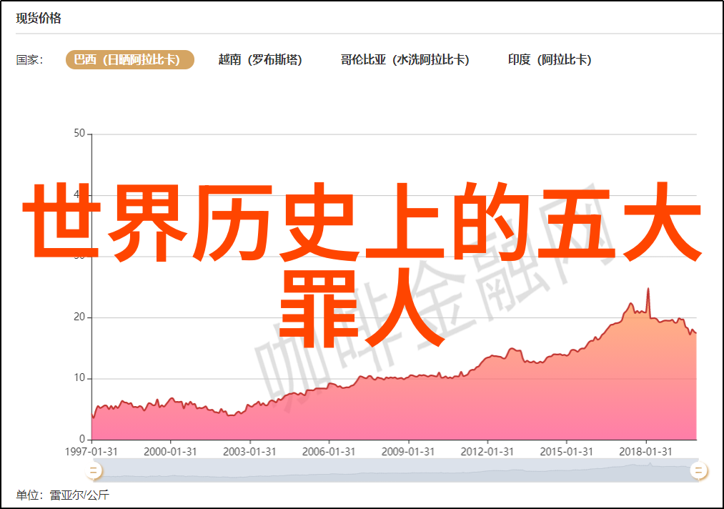Click the 20 y-axis value
This screenshot has height=509, width=724.
tap(79, 317)
